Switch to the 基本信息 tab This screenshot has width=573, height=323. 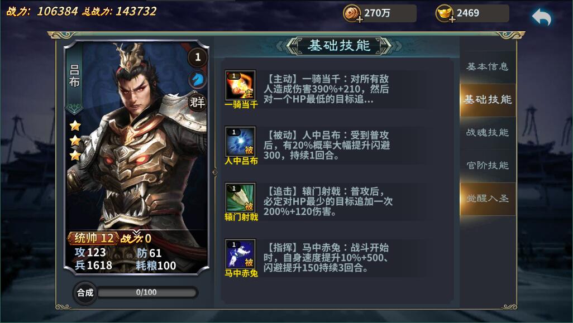point(488,66)
